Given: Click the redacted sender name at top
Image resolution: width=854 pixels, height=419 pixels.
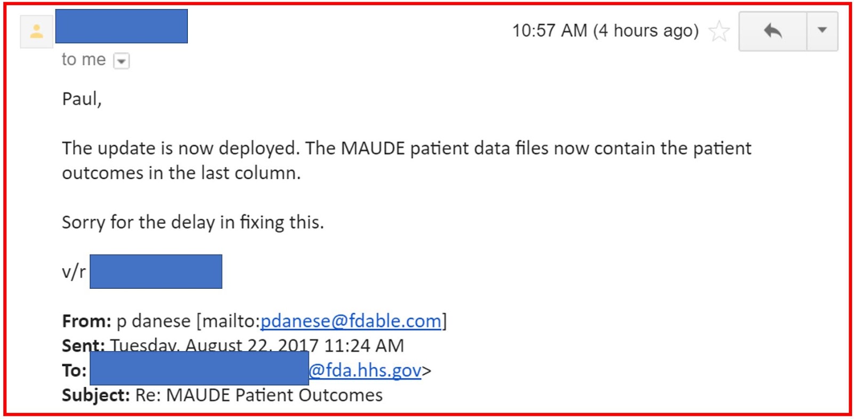Looking at the screenshot, I should 121,26.
